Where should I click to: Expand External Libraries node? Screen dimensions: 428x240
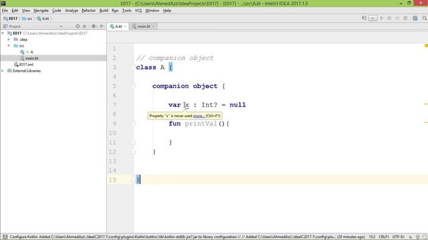3,71
